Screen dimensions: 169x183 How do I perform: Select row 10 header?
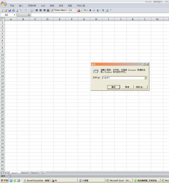[x=2, y=55]
